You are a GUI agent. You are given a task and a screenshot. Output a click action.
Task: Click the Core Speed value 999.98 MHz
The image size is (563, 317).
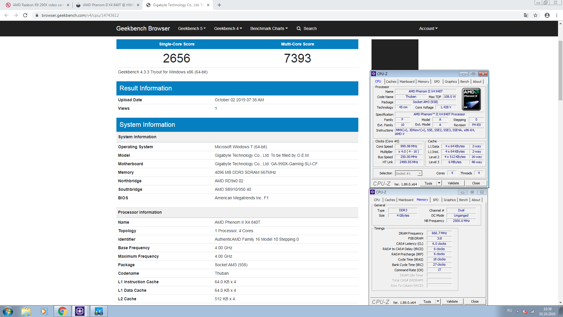tap(409, 146)
